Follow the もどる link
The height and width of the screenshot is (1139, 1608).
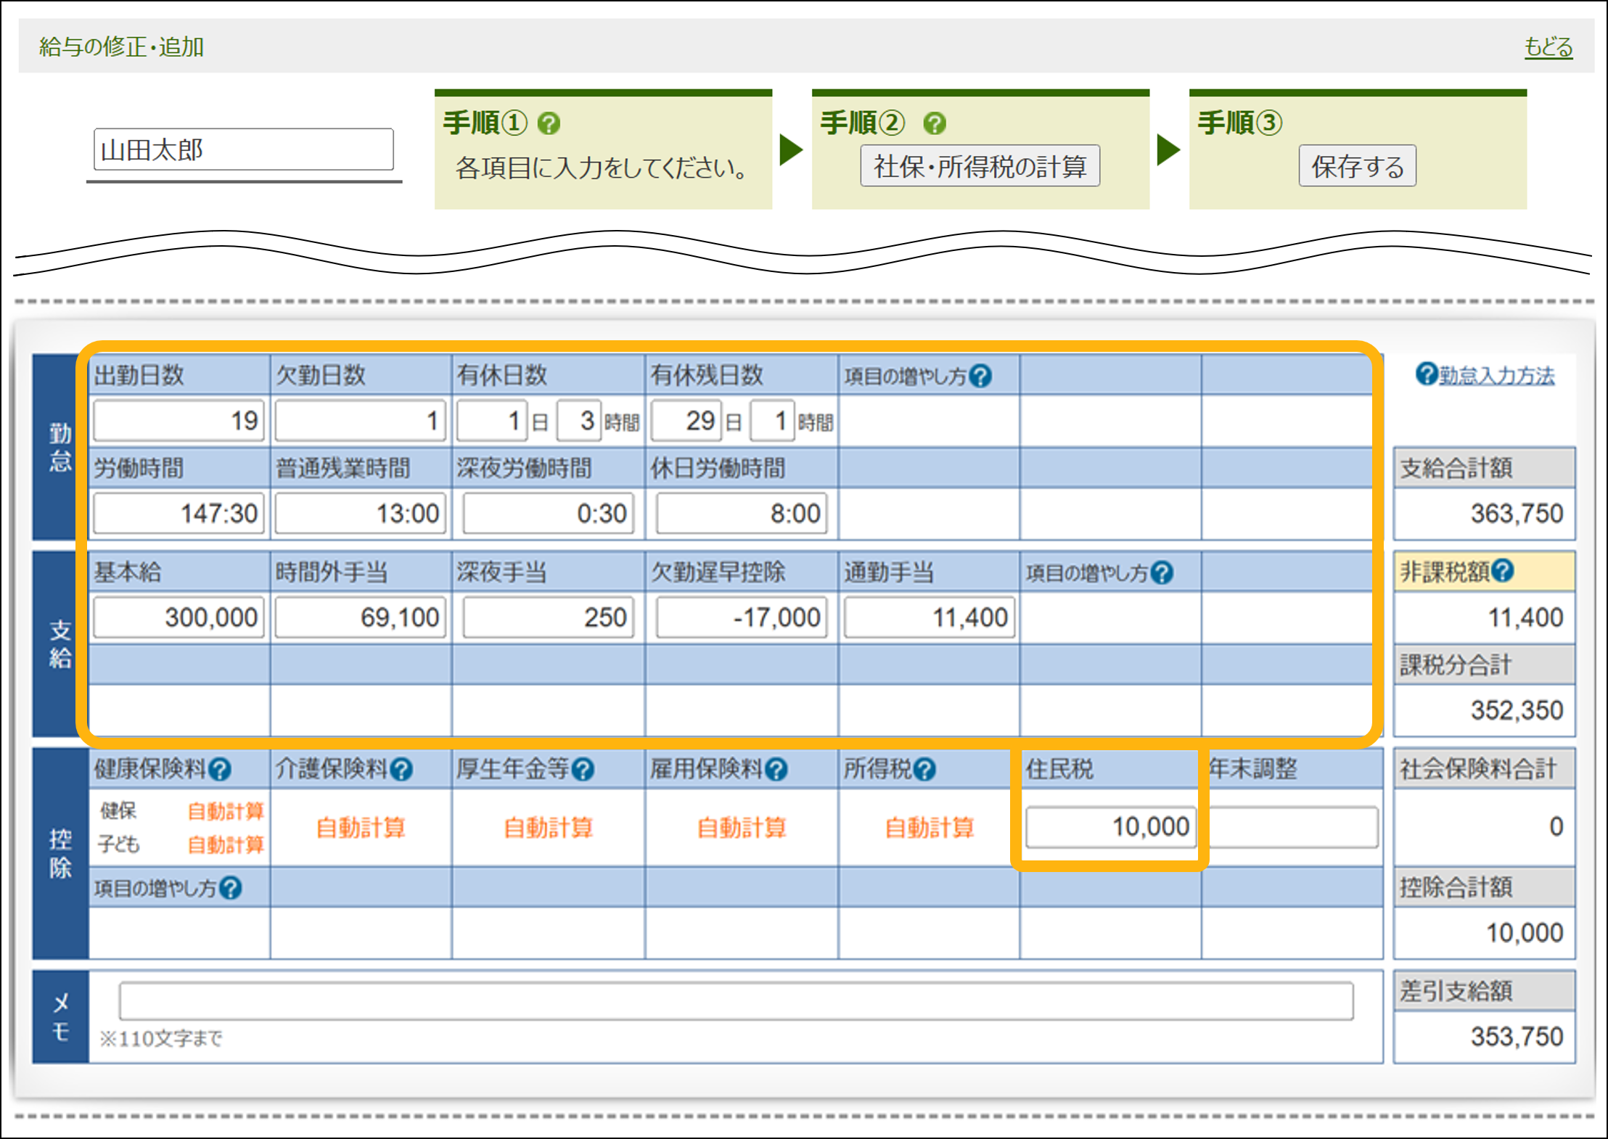point(1548,47)
